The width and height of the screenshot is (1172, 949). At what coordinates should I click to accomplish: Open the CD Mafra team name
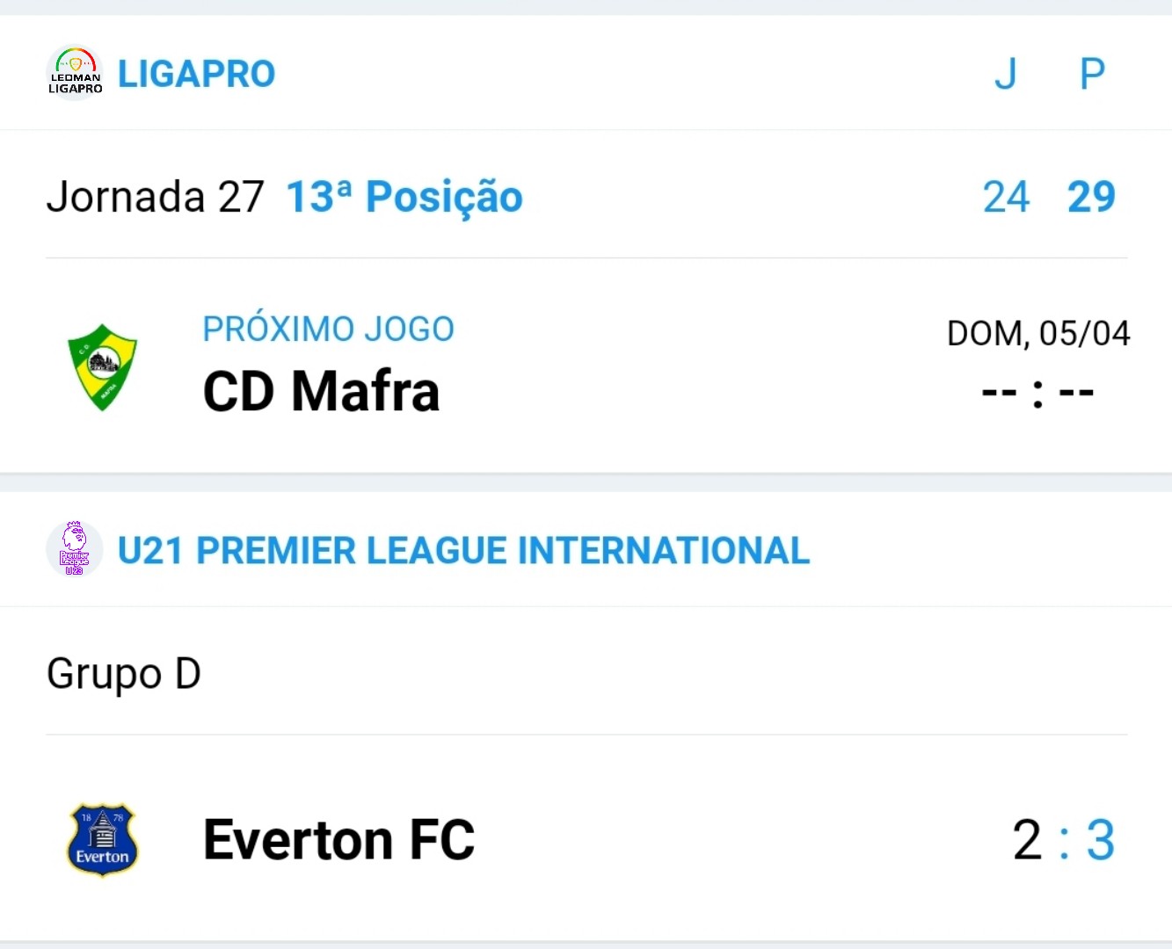321,391
